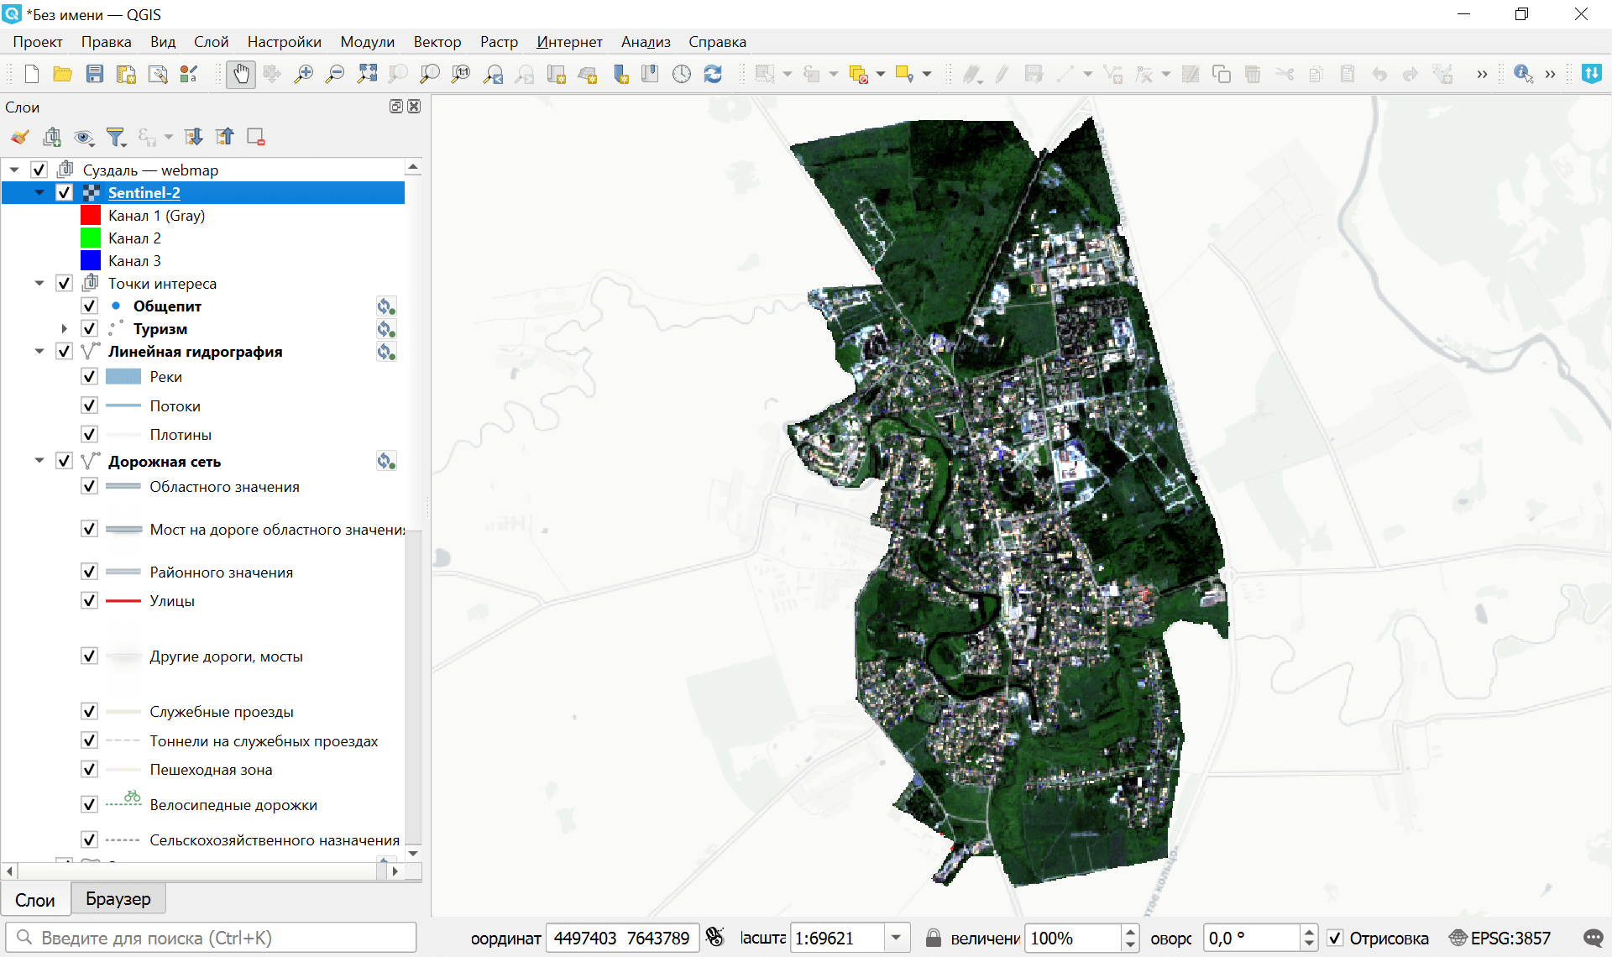Screen dimensions: 1612x957
Task: Click the red Канал 1 color swatch
Action: (91, 215)
